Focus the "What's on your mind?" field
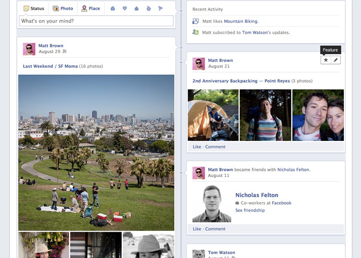361x258 pixels. point(96,21)
